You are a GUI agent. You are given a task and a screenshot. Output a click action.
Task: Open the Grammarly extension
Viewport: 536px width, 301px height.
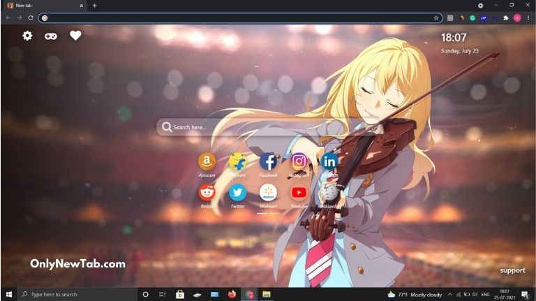[x=472, y=17]
